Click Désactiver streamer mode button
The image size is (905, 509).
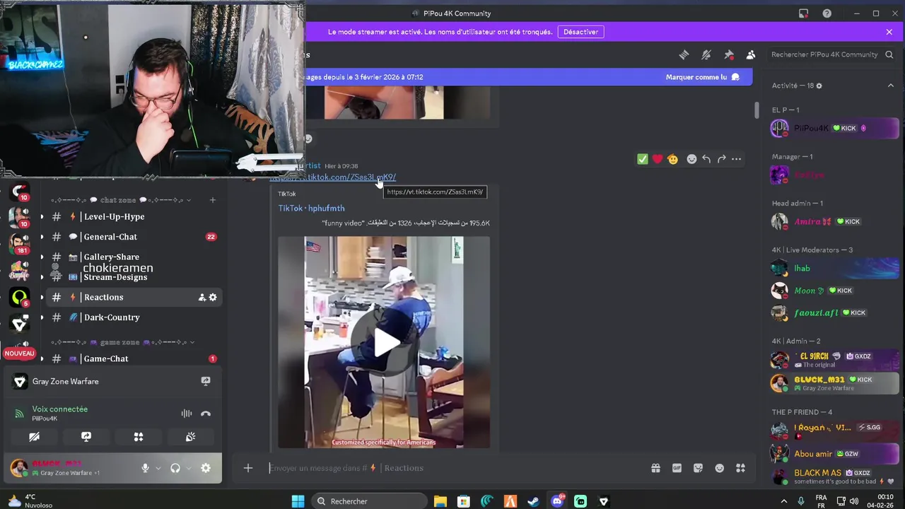coord(580,32)
